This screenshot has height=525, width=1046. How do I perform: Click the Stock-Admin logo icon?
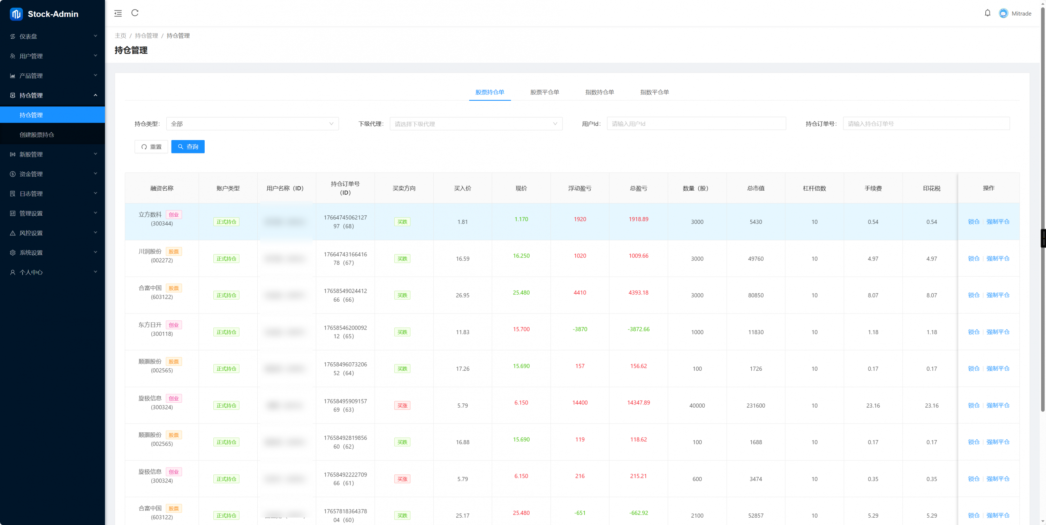tap(16, 14)
